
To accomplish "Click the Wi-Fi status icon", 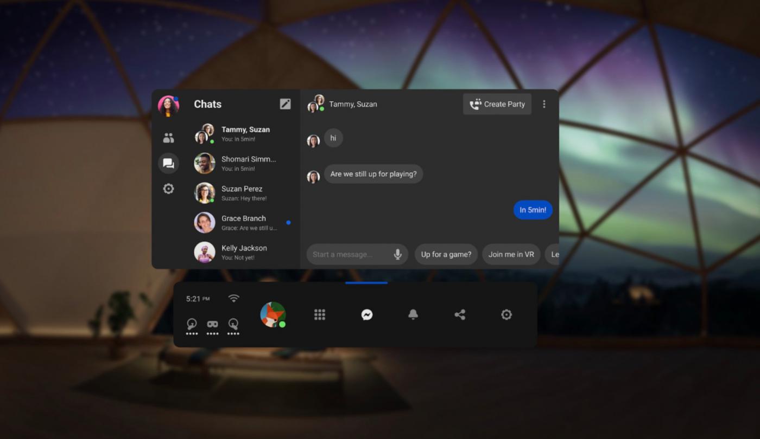I will [234, 298].
